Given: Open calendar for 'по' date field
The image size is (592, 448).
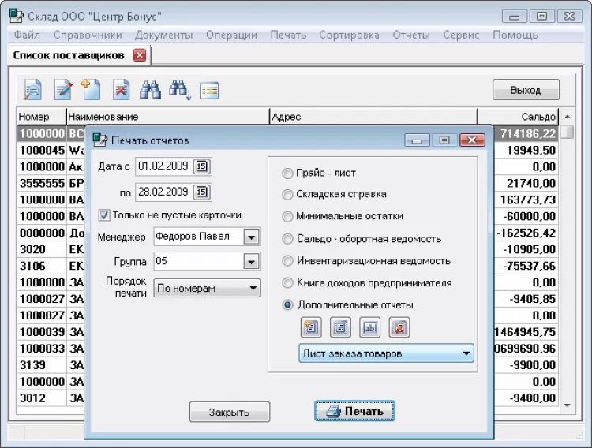Looking at the screenshot, I should tap(202, 192).
